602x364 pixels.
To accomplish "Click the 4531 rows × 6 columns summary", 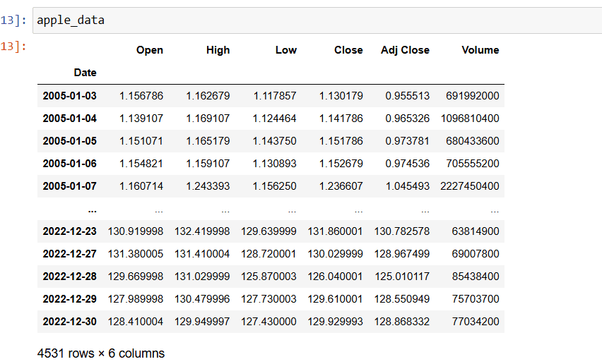I will tap(101, 353).
